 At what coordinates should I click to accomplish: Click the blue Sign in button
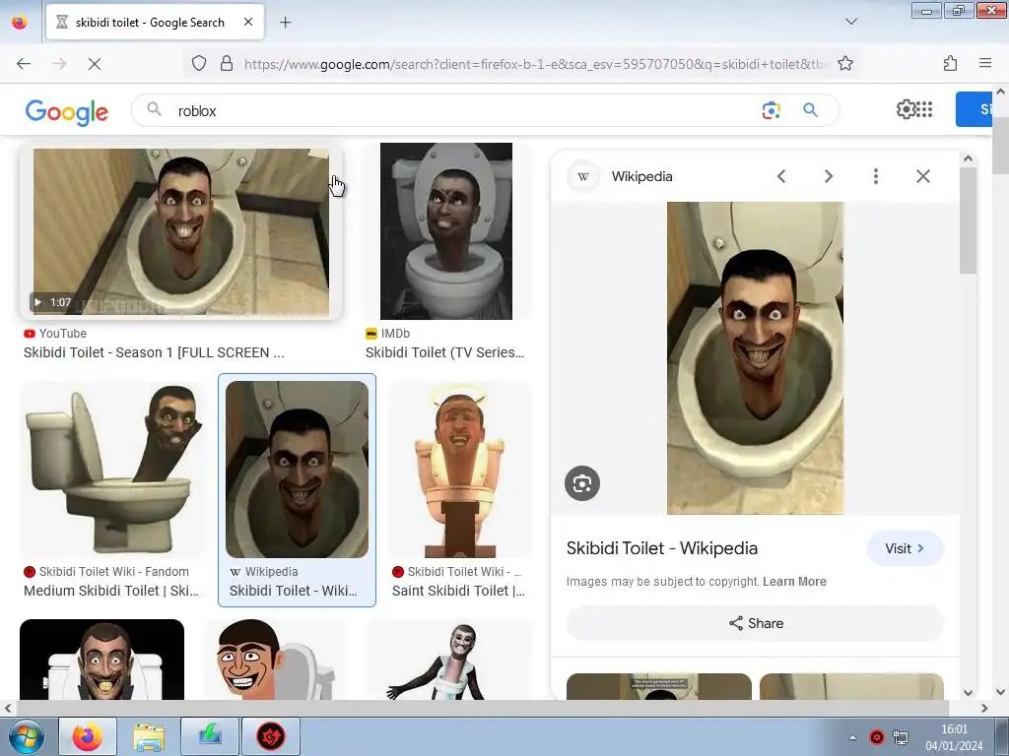pyautogui.click(x=974, y=109)
